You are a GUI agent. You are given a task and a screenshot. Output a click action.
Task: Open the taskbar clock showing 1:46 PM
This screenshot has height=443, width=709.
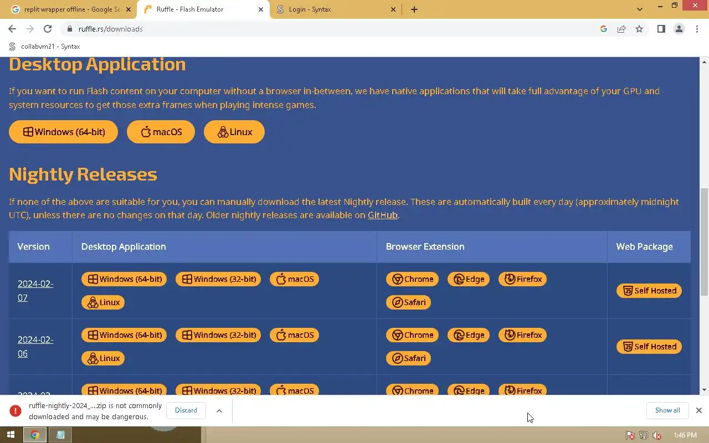pos(685,435)
